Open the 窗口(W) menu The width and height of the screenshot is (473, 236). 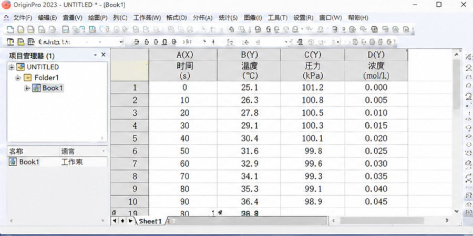(x=331, y=18)
